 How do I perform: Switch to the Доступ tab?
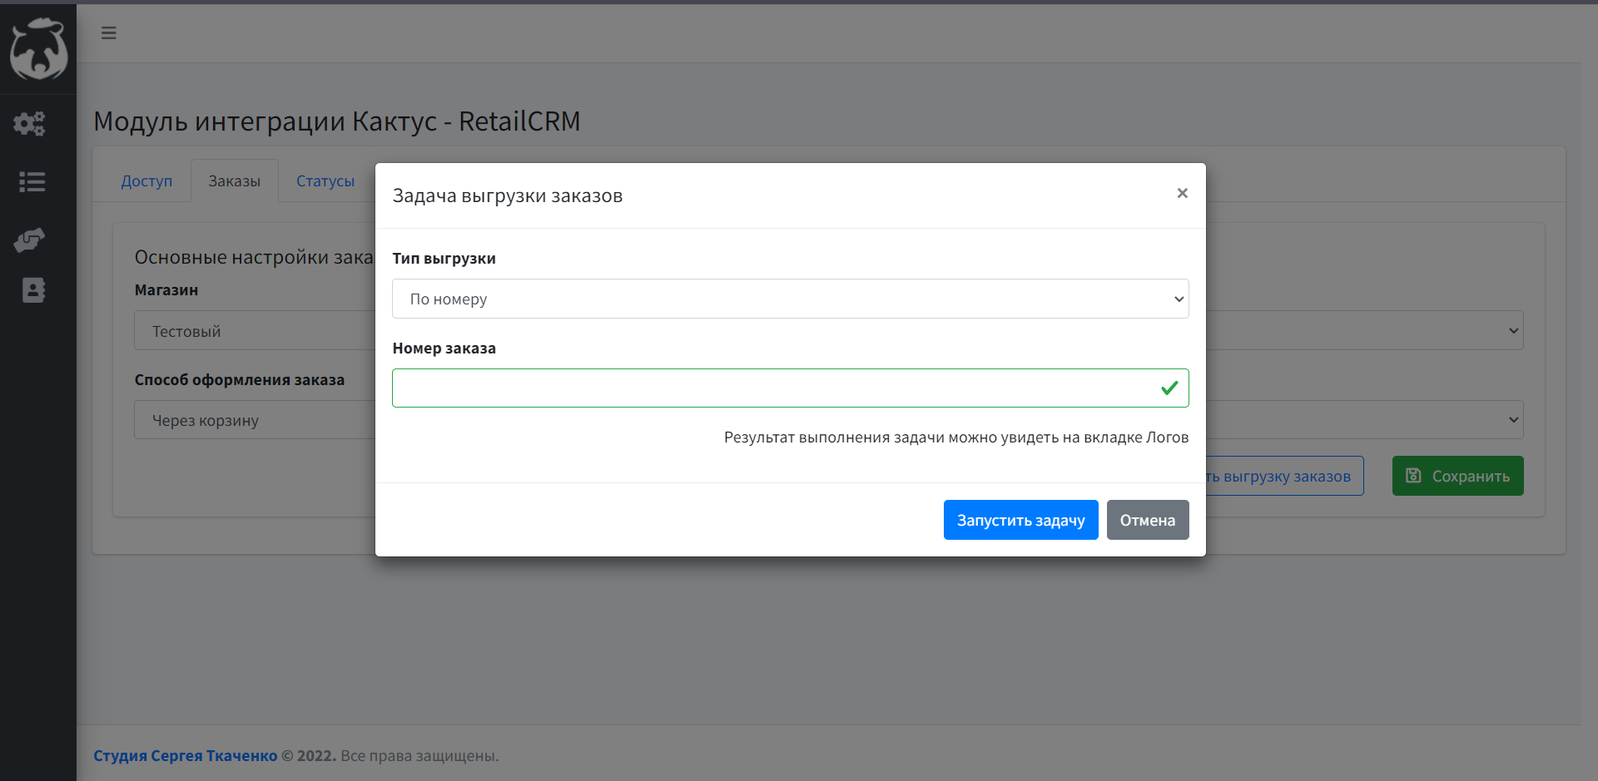pos(146,180)
